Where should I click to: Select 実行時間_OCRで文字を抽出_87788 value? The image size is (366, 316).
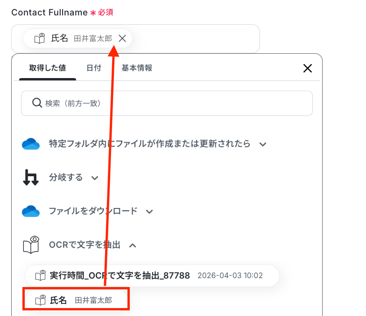(x=152, y=276)
